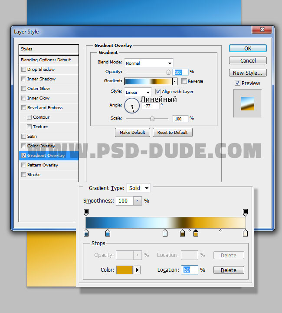
Task: Open gradient picker arrow beside gradient bar
Action: 175,81
